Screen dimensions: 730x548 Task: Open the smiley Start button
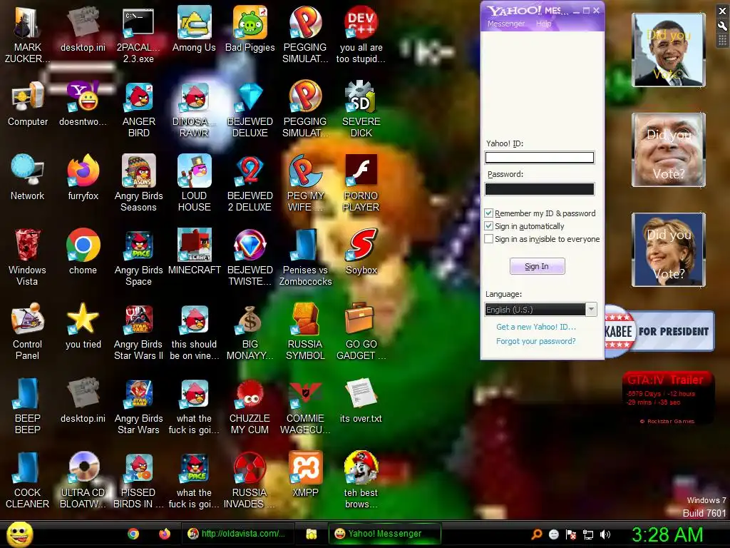point(19,534)
